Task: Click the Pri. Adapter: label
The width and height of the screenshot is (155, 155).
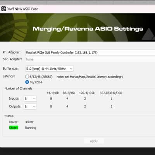Action: tap(12, 52)
